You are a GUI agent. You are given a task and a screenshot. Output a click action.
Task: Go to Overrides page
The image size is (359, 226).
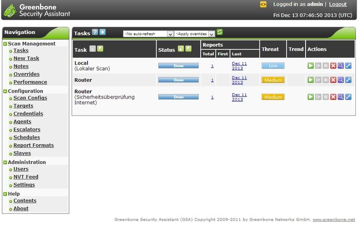pos(26,74)
